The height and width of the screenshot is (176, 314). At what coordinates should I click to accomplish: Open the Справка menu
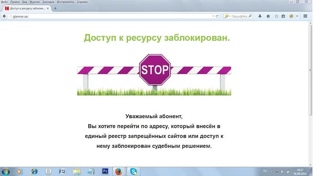82,2
